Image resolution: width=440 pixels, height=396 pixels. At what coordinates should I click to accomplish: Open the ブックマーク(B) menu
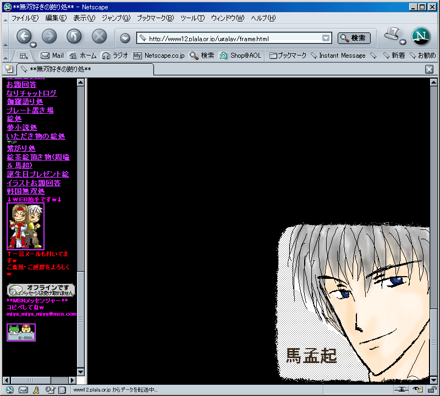click(155, 18)
